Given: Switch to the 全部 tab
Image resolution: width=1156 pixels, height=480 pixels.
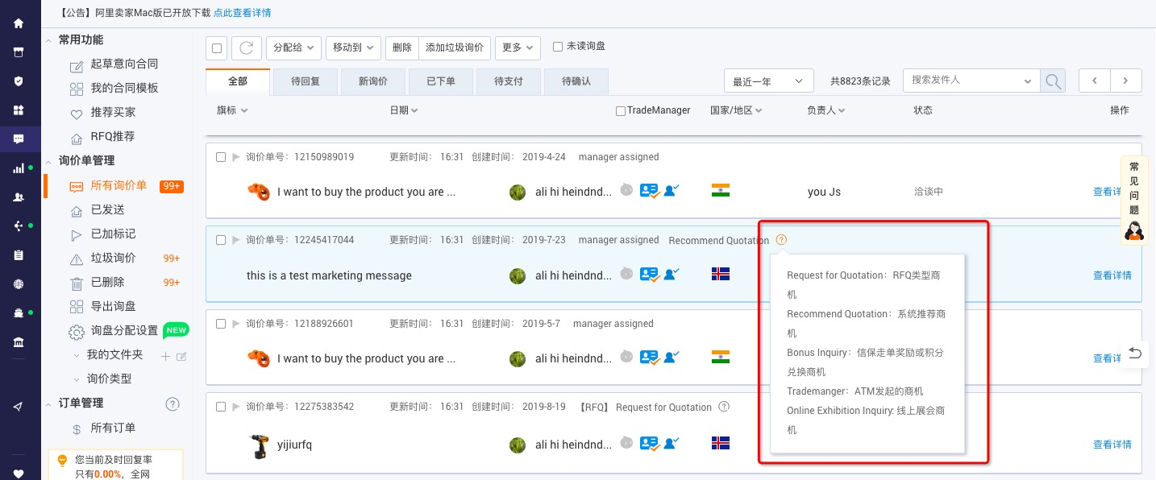Looking at the screenshot, I should click(x=238, y=81).
